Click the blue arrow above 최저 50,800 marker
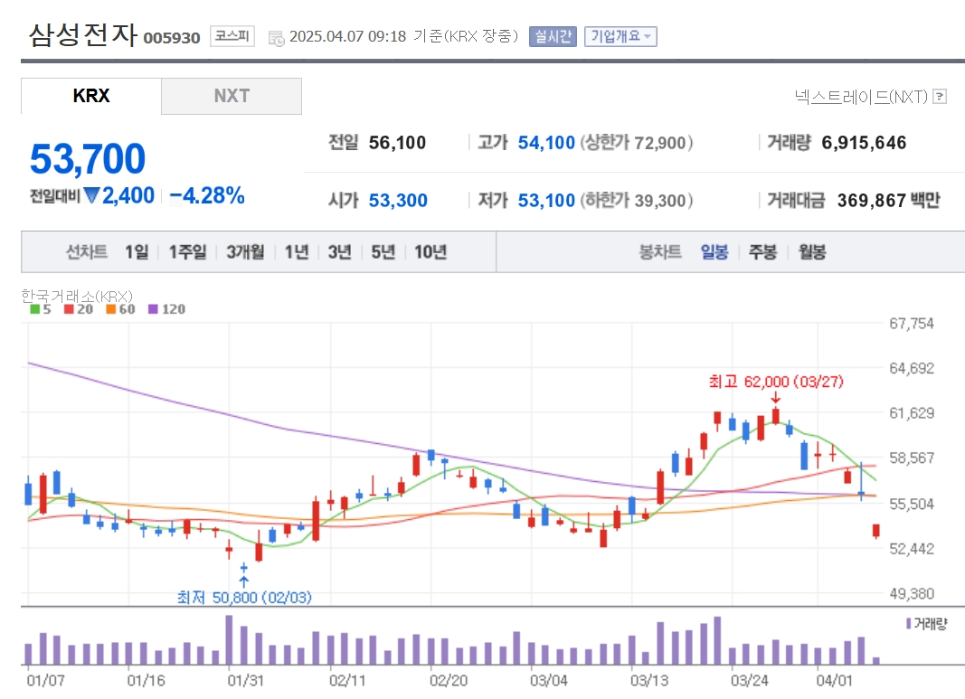Viewport: 965px width, 699px height. click(x=244, y=580)
